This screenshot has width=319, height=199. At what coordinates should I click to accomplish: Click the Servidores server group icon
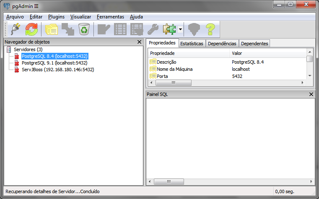[x=9, y=49]
